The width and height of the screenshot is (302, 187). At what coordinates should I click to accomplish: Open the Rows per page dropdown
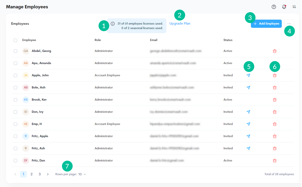pos(82,174)
